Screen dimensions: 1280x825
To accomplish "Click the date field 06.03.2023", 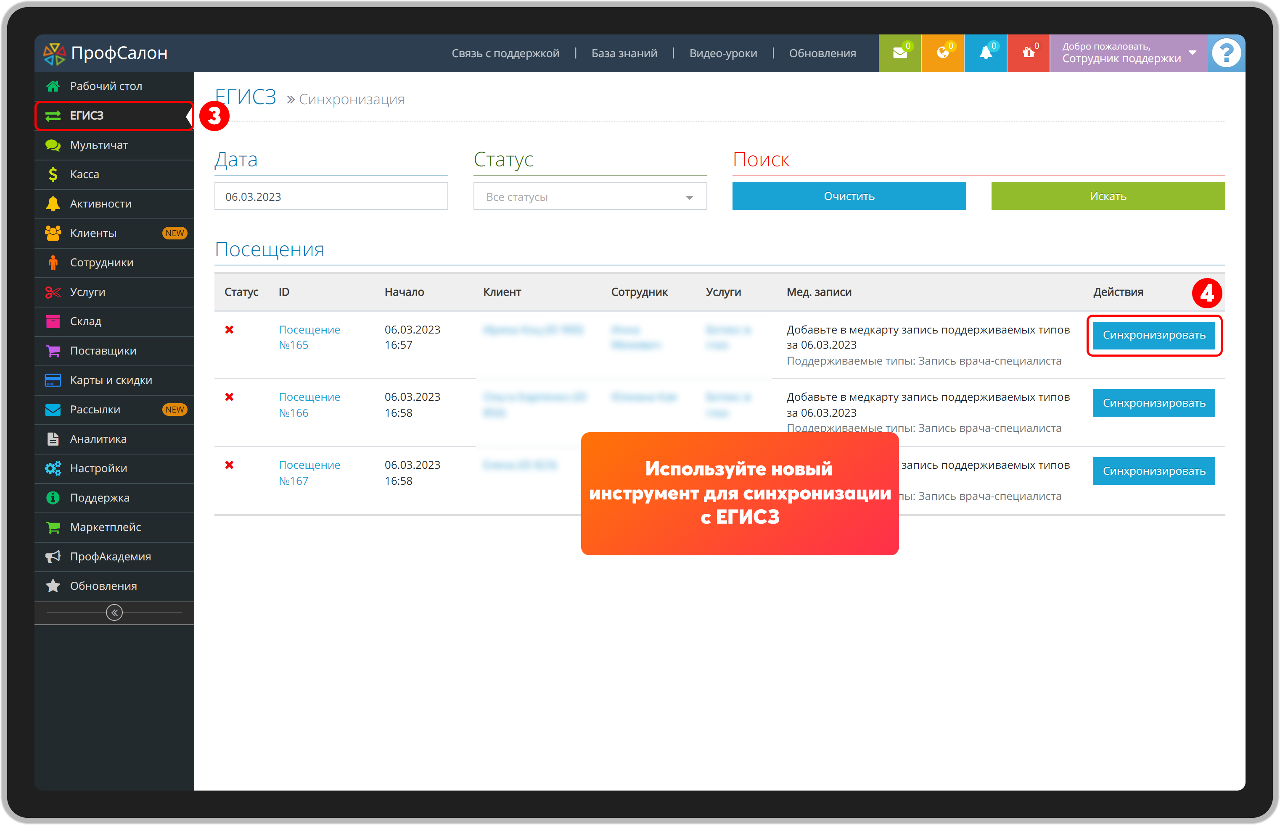I will click(331, 197).
